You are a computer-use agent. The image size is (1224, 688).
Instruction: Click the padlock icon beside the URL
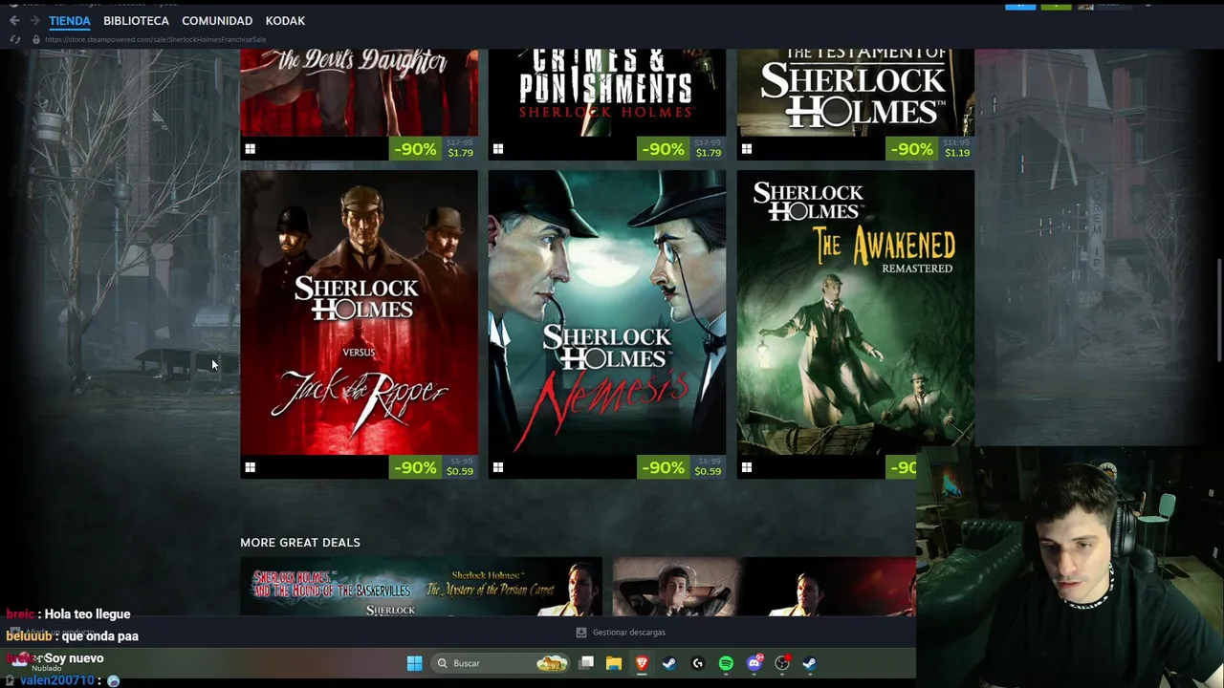[x=36, y=39]
